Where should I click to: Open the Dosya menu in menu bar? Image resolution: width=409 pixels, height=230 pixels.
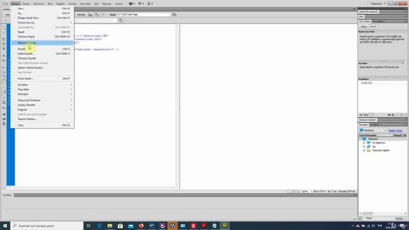pyautogui.click(x=15, y=4)
